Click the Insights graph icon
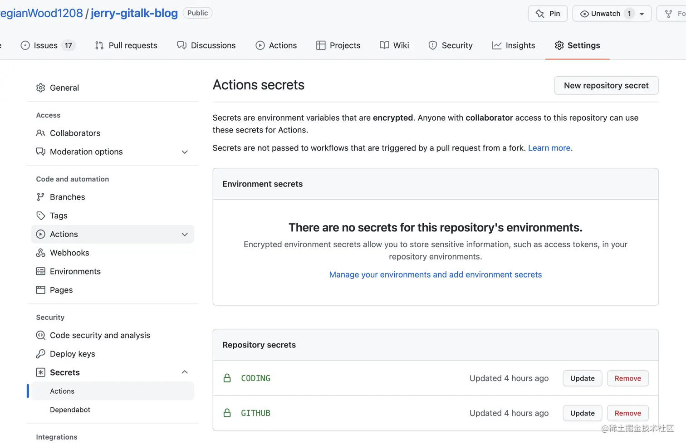The height and width of the screenshot is (445, 686). [497, 45]
